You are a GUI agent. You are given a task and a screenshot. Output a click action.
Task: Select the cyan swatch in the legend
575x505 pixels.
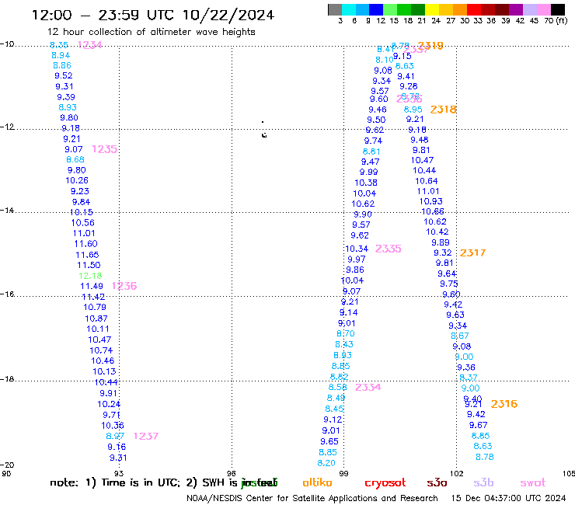(x=349, y=9)
